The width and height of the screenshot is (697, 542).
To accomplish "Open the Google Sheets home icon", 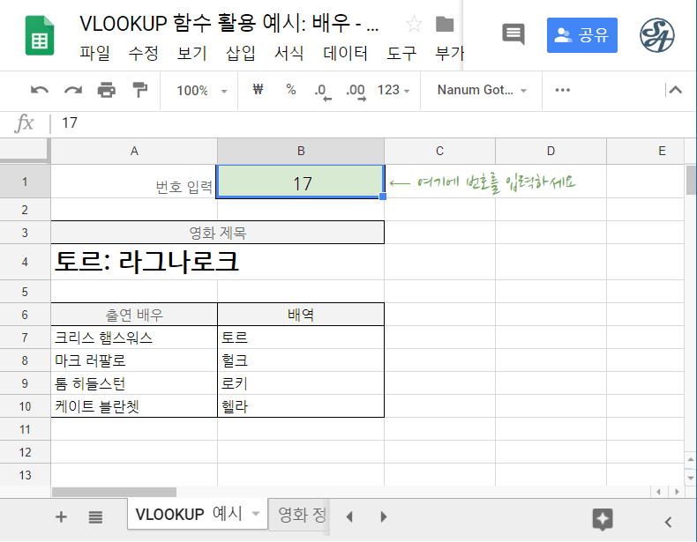I will [40, 35].
